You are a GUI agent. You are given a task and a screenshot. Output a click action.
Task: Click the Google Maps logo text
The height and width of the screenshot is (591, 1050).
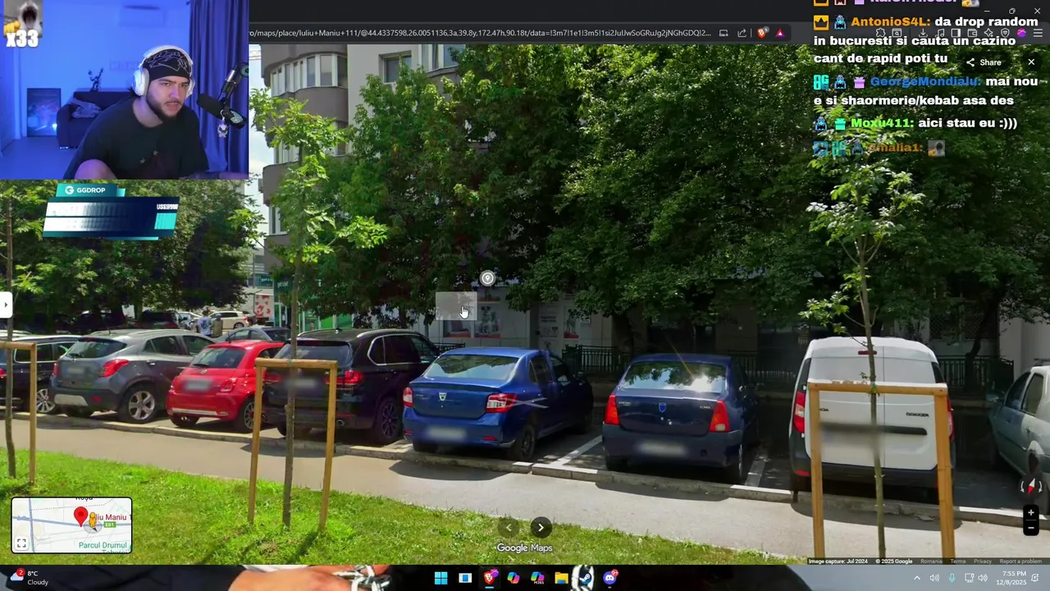click(525, 547)
